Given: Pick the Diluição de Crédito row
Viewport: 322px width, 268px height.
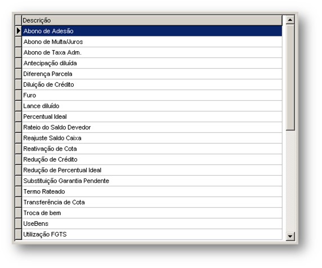Looking at the screenshot, I should click(x=152, y=84).
